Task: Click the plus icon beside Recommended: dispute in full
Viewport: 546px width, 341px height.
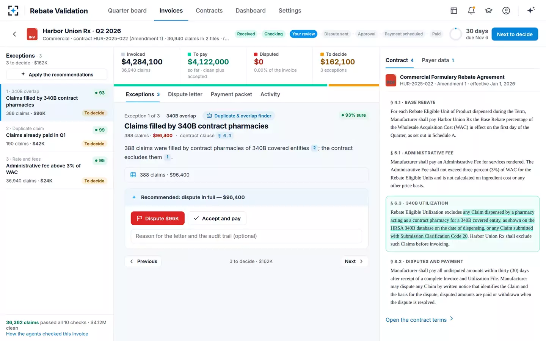Action: 134,197
